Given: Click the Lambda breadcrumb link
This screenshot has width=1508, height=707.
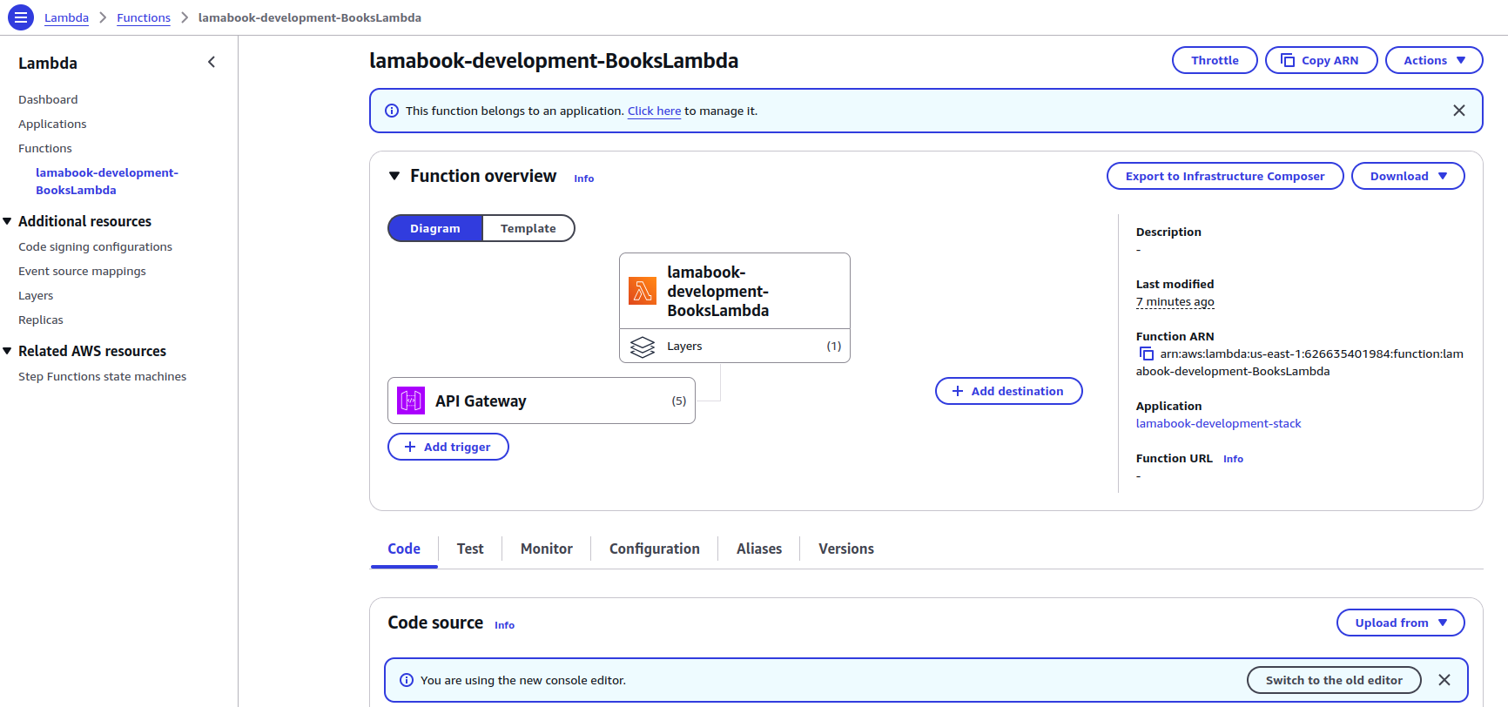Looking at the screenshot, I should coord(66,17).
